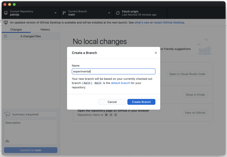Expand the Current Repository dropdown arrow
Screen dimensions: 227x157
pyautogui.click(x=56, y=13)
